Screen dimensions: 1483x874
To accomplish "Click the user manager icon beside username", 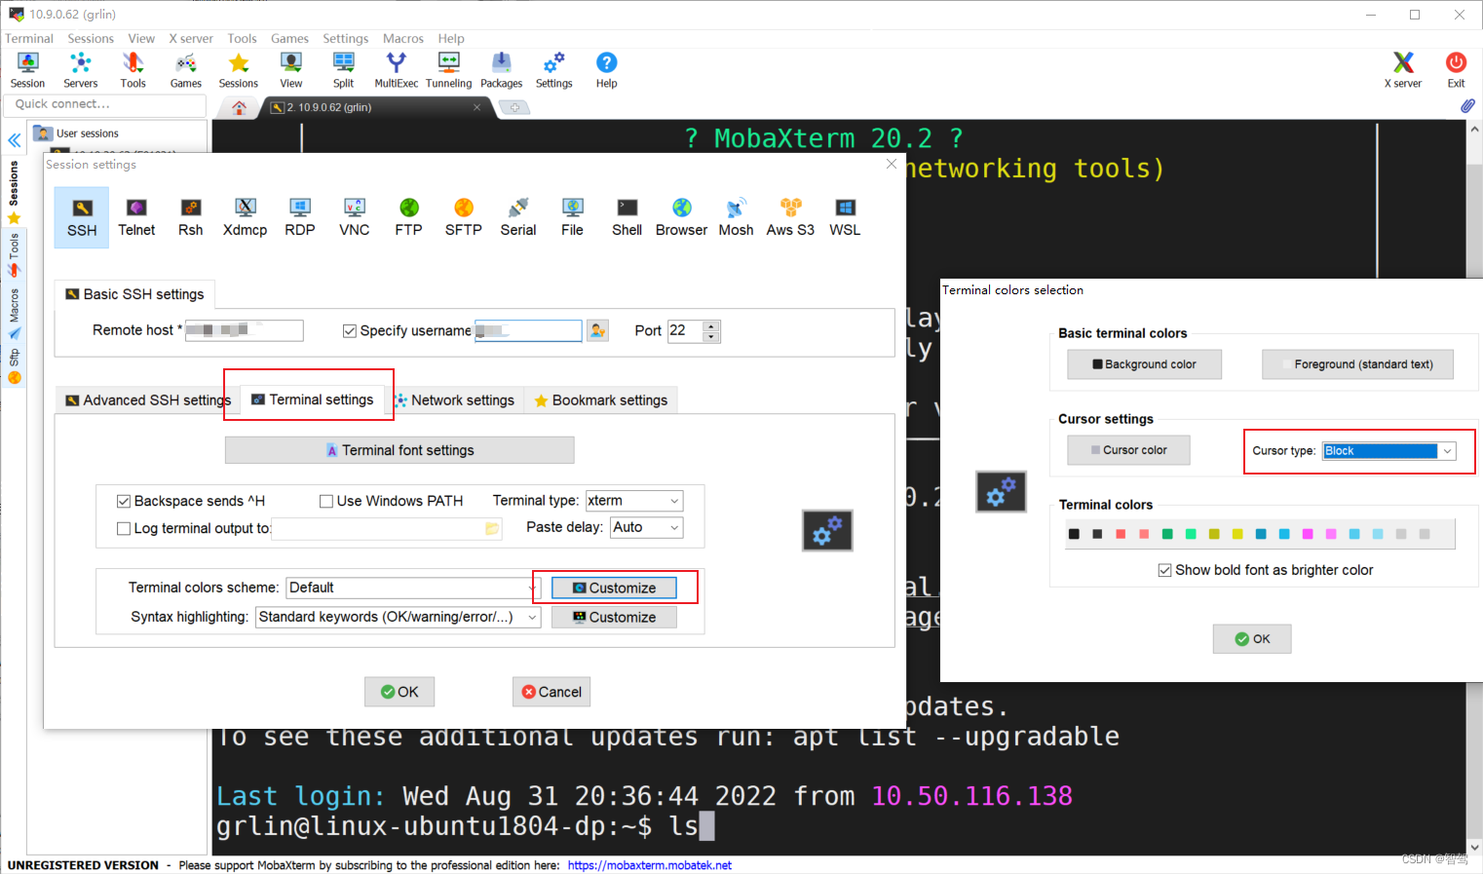I will pyautogui.click(x=597, y=330).
